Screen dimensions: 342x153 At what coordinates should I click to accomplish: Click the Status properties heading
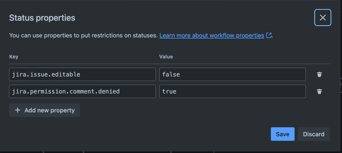(x=42, y=18)
